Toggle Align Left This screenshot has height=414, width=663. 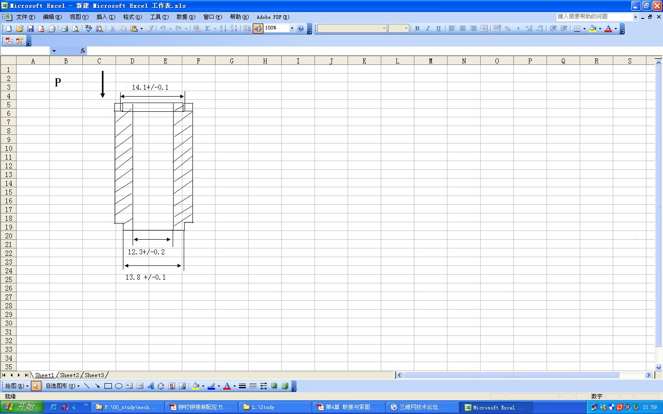click(452, 29)
